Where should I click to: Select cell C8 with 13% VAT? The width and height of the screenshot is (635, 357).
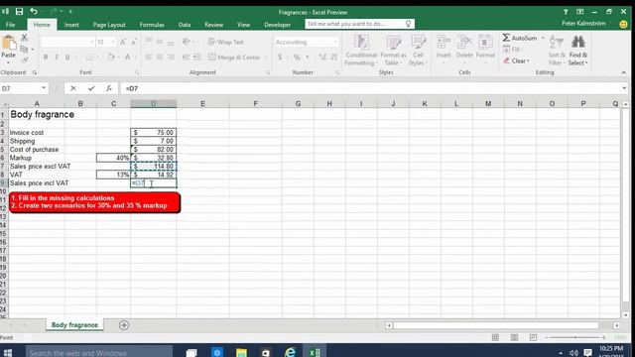[113, 175]
